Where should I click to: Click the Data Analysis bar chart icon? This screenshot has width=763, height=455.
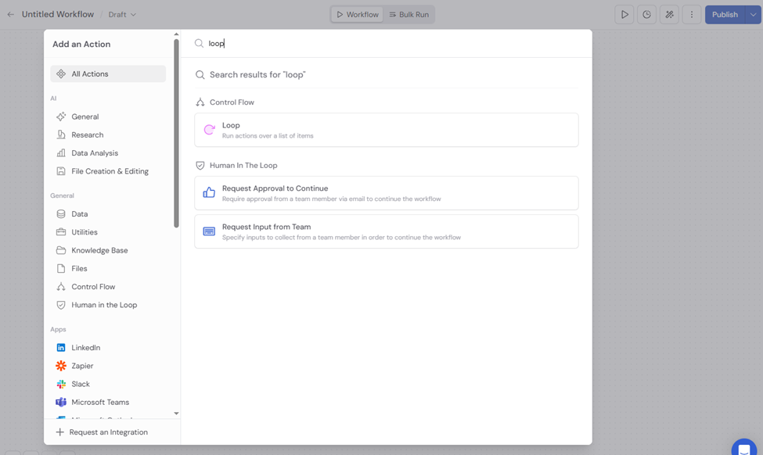pyautogui.click(x=61, y=153)
